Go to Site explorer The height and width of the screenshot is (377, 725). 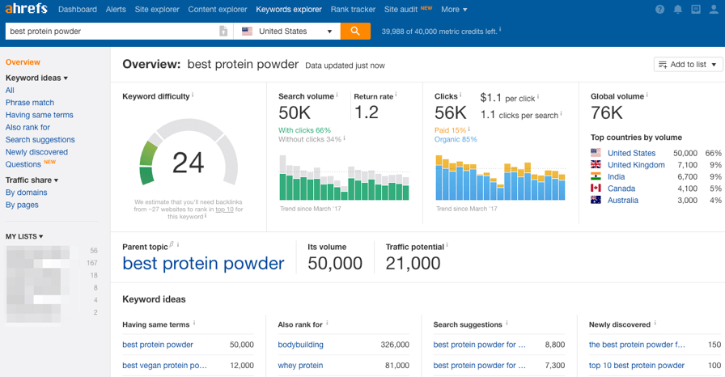pyautogui.click(x=157, y=9)
